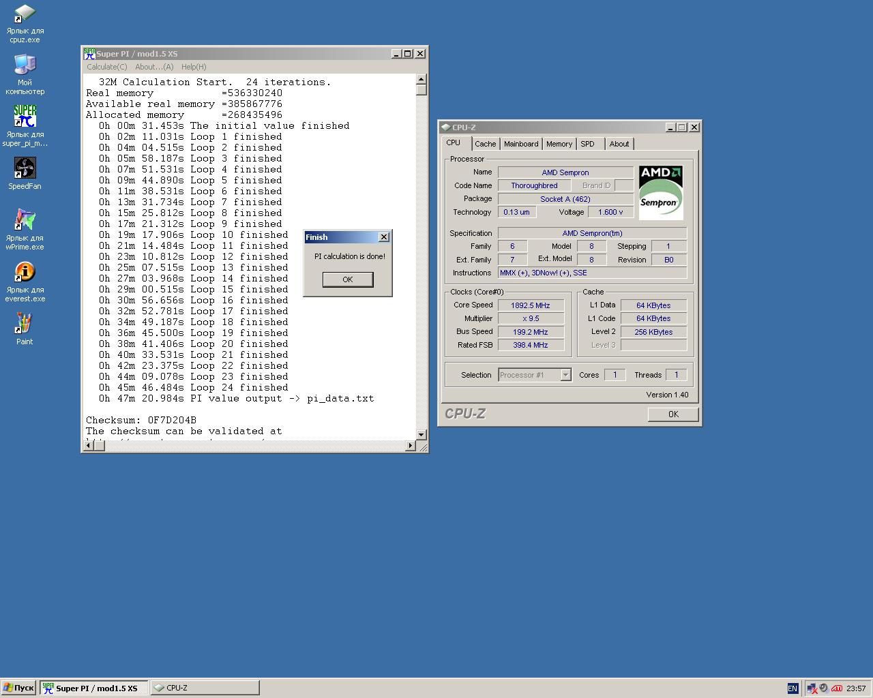Open the My Computer desktop icon
Screen dimensions: 873x698
(25, 75)
